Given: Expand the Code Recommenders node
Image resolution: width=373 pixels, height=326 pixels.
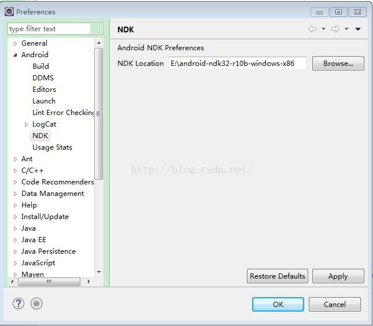Looking at the screenshot, I should [16, 182].
